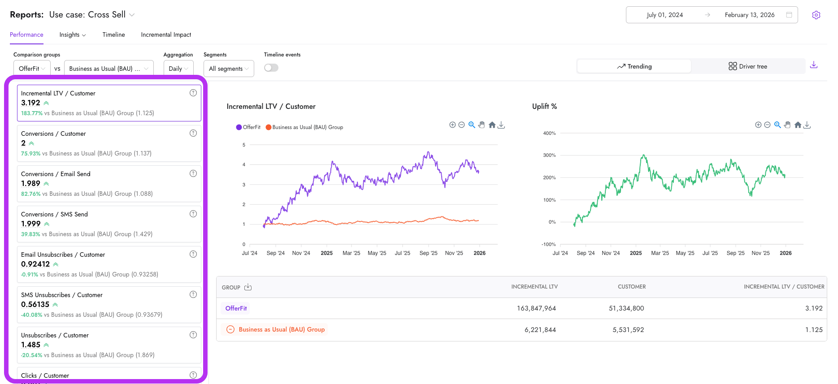Download the Uplift % chart image

click(x=807, y=125)
